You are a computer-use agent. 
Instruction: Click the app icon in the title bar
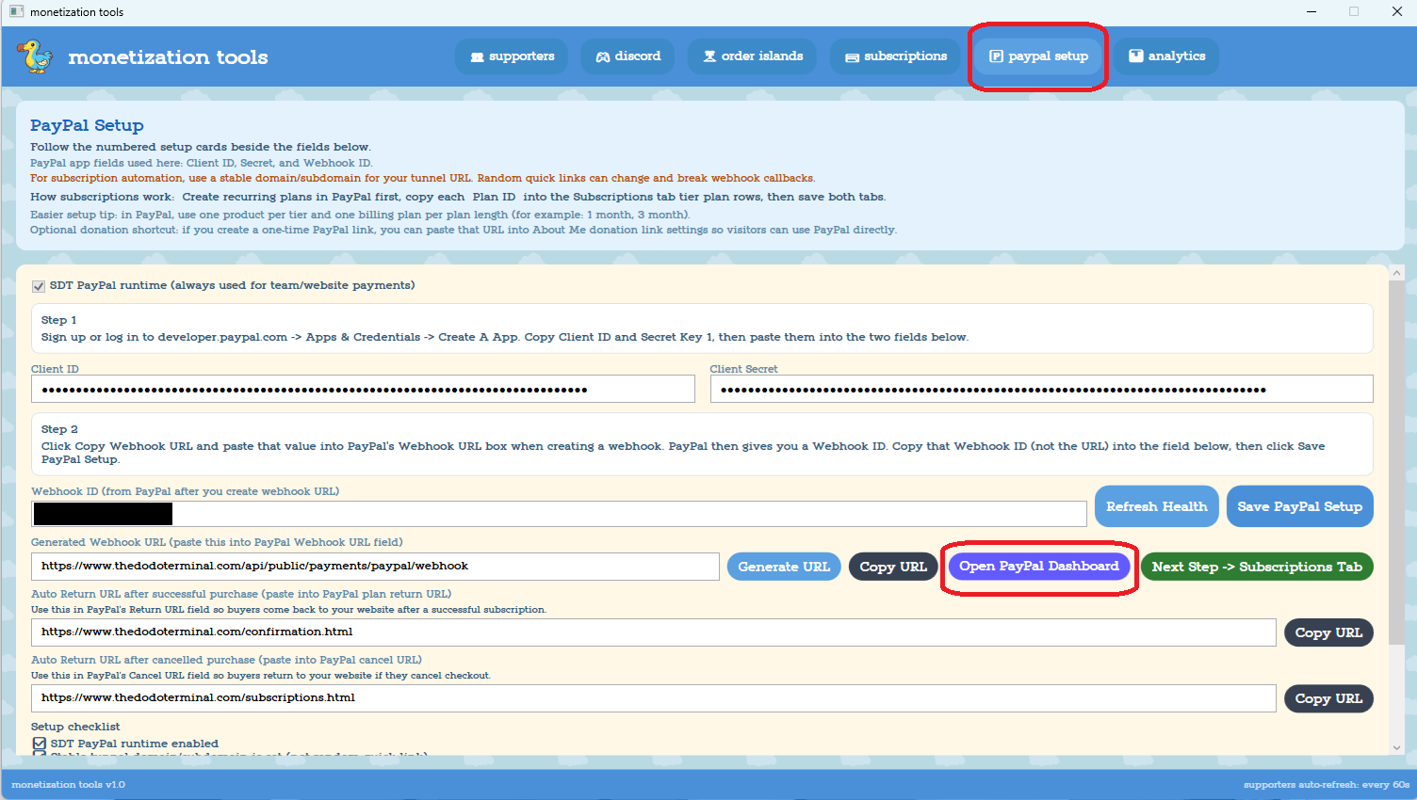click(x=16, y=11)
